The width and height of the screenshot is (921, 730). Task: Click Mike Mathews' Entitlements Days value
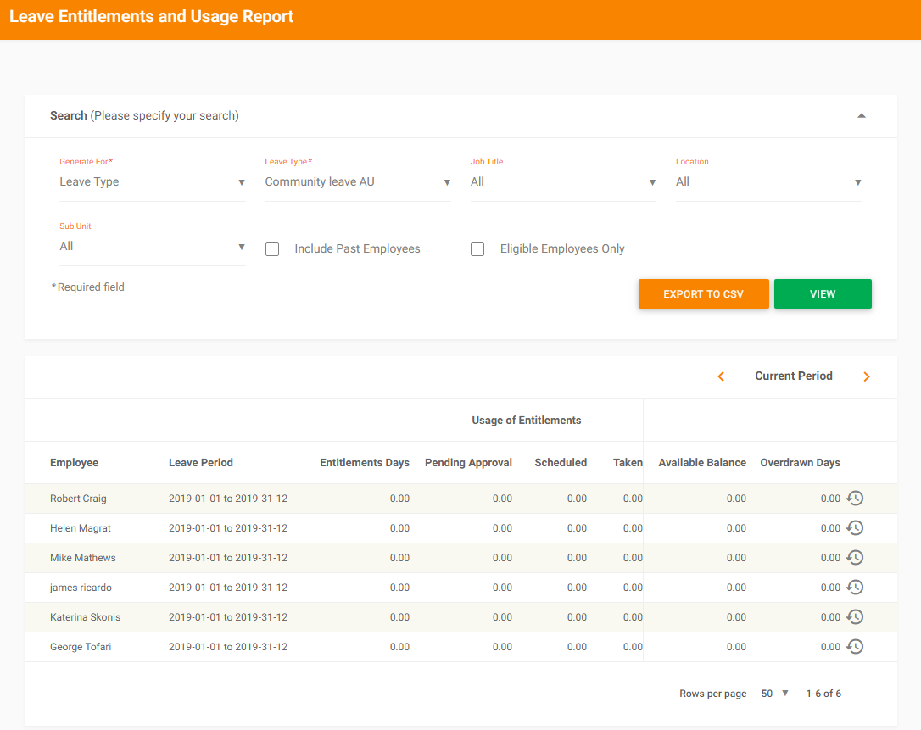point(400,558)
